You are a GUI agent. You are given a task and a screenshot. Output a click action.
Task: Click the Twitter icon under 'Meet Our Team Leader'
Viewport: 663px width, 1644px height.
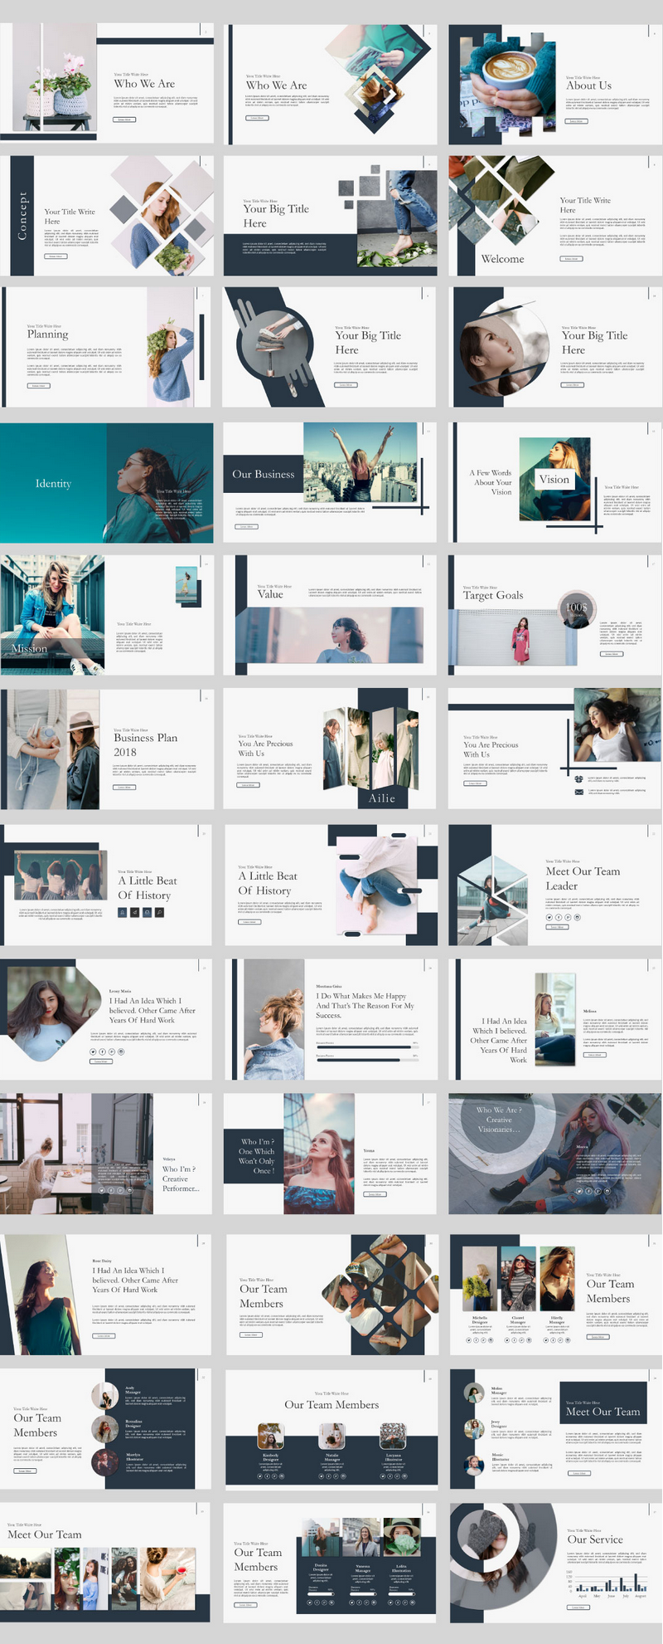[x=549, y=917]
